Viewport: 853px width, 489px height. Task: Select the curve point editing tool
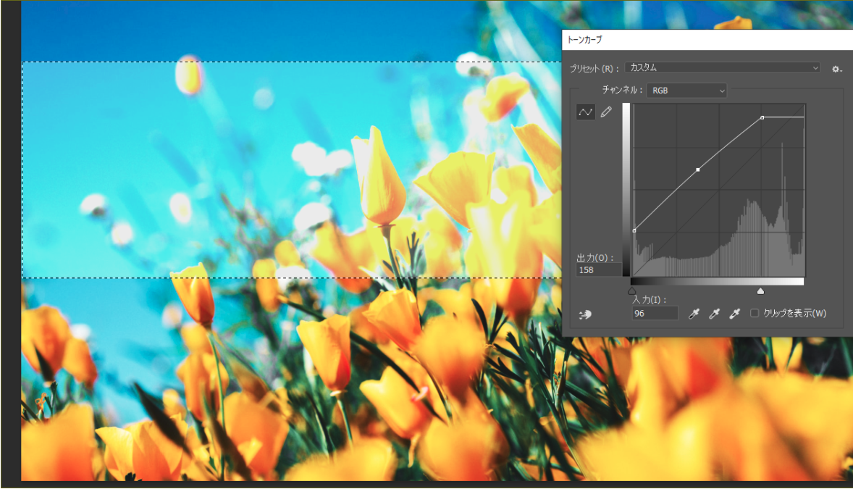pyautogui.click(x=585, y=112)
